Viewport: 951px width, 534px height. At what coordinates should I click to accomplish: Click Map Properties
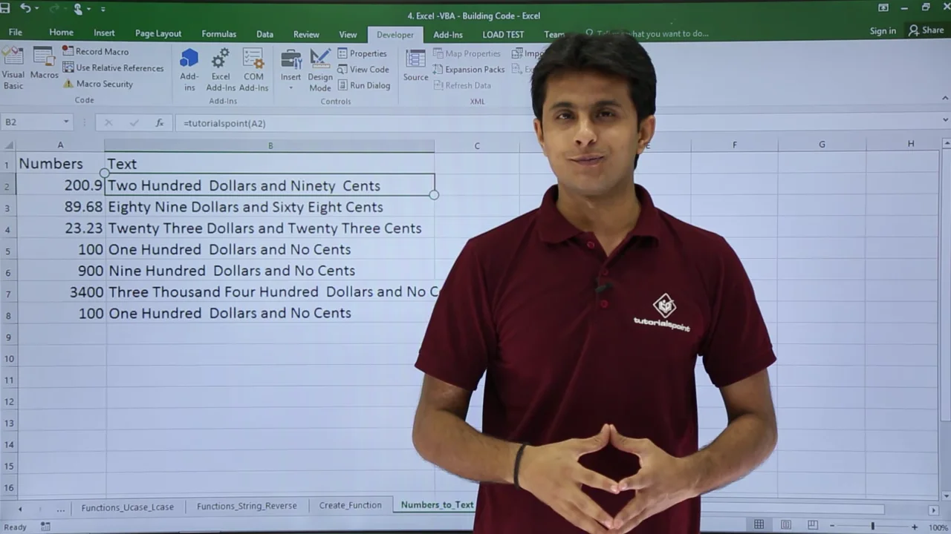click(467, 53)
